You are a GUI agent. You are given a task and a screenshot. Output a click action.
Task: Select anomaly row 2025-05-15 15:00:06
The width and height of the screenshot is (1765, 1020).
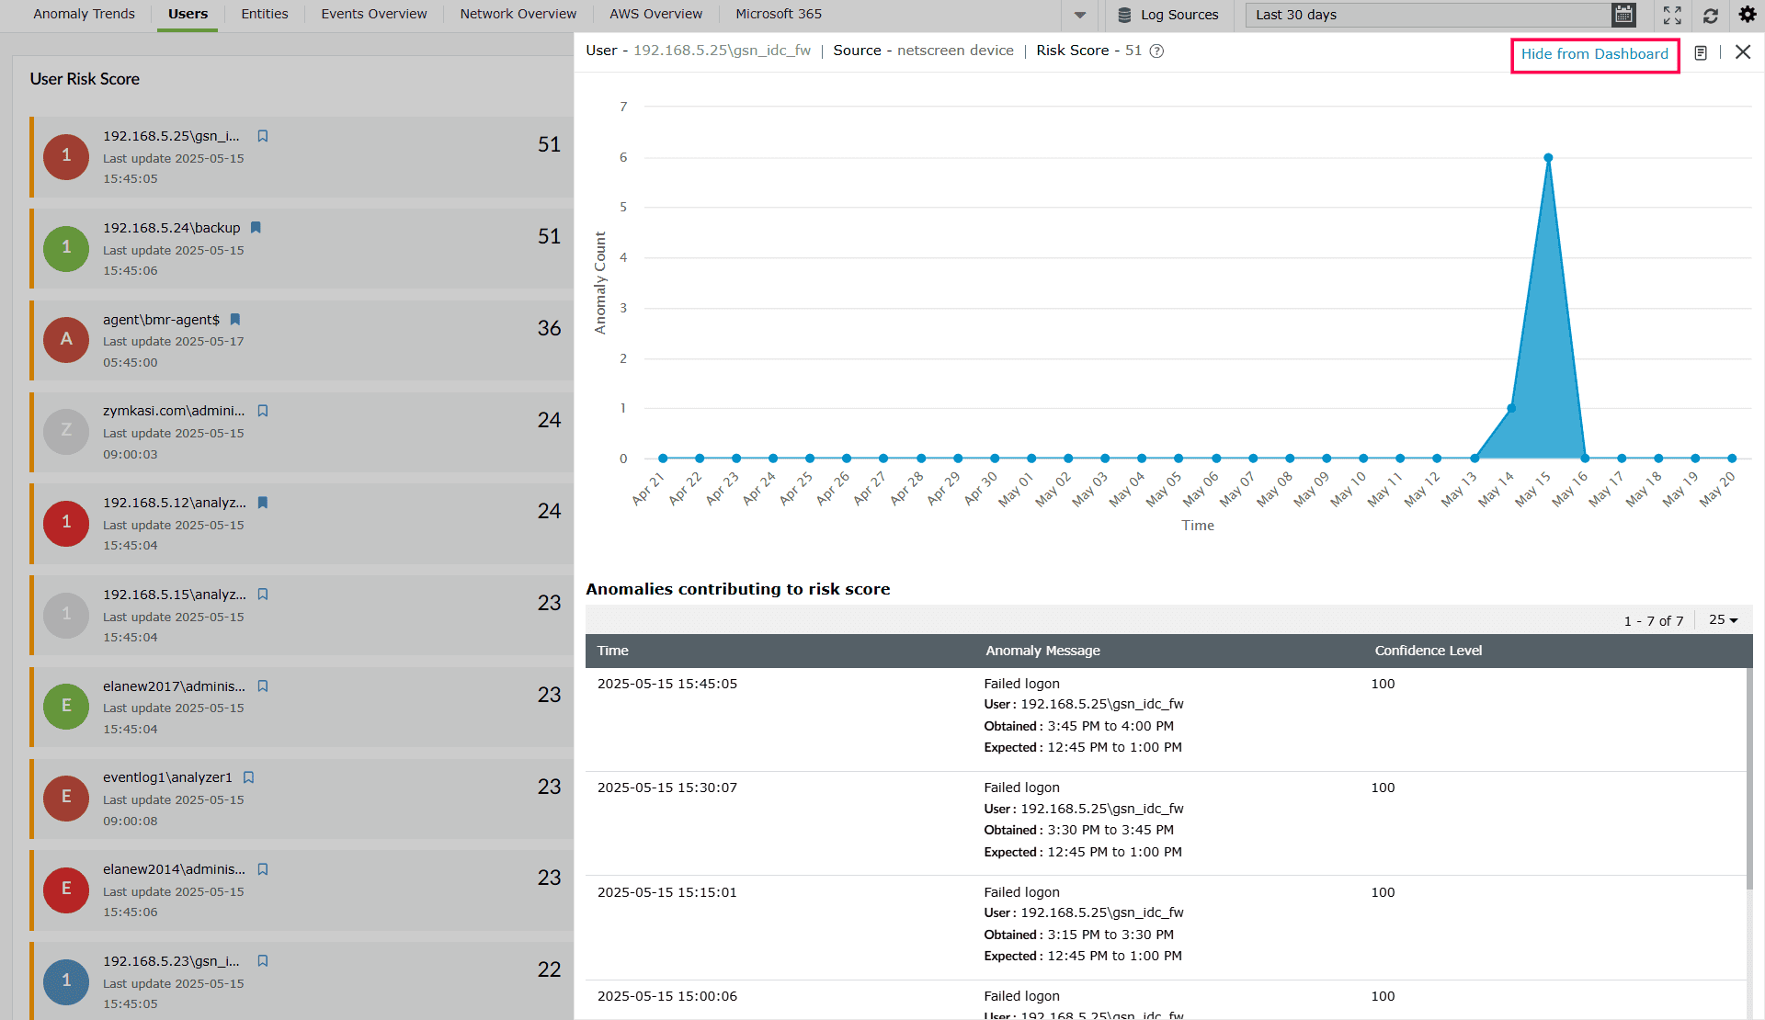pos(1166,1001)
